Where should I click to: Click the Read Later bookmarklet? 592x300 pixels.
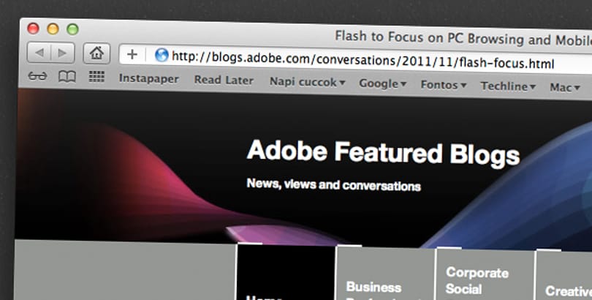coord(224,80)
